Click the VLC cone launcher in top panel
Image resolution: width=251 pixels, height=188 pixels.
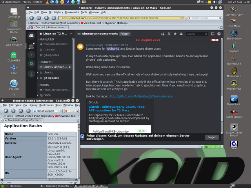coord(47,2)
